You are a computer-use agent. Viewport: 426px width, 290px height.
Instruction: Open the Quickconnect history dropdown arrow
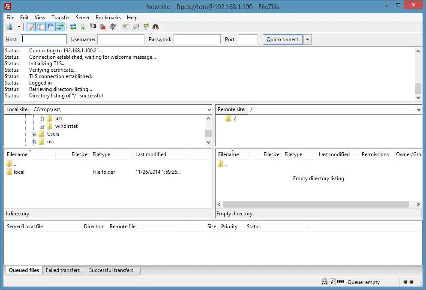tap(307, 39)
